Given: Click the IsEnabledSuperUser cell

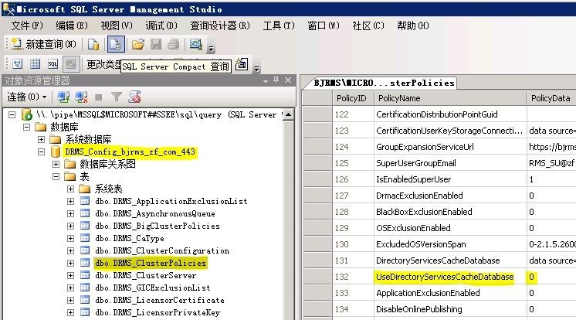Looking at the screenshot, I should [x=450, y=179].
